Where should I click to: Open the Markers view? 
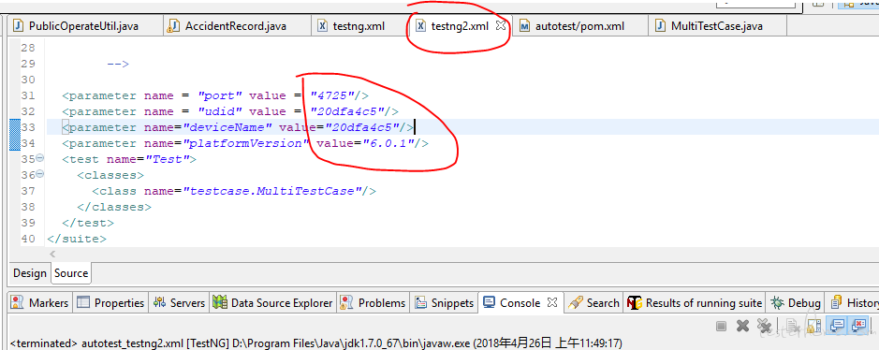[x=40, y=303]
